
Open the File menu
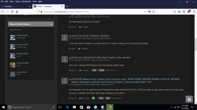pyautogui.click(x=2, y=2)
